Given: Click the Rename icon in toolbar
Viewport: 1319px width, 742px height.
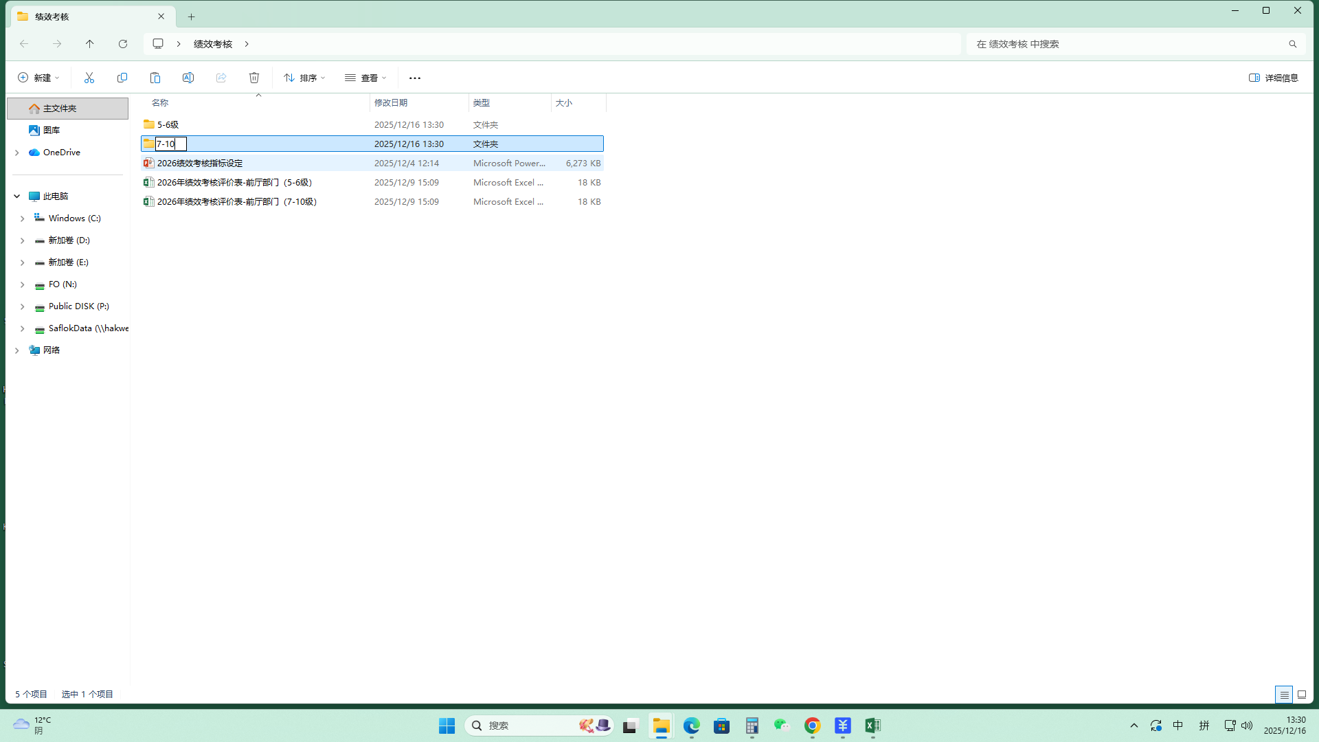Looking at the screenshot, I should [x=188, y=78].
